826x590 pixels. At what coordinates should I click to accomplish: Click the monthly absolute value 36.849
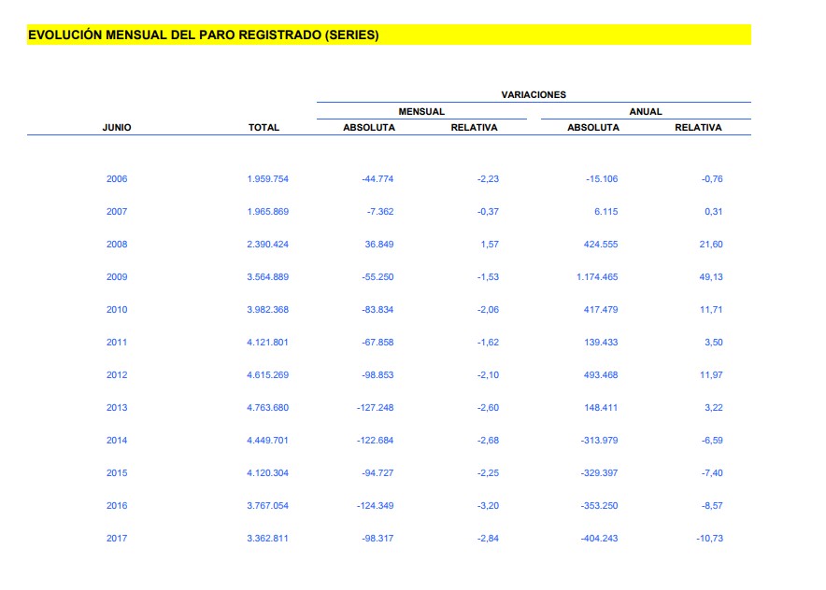(378, 245)
